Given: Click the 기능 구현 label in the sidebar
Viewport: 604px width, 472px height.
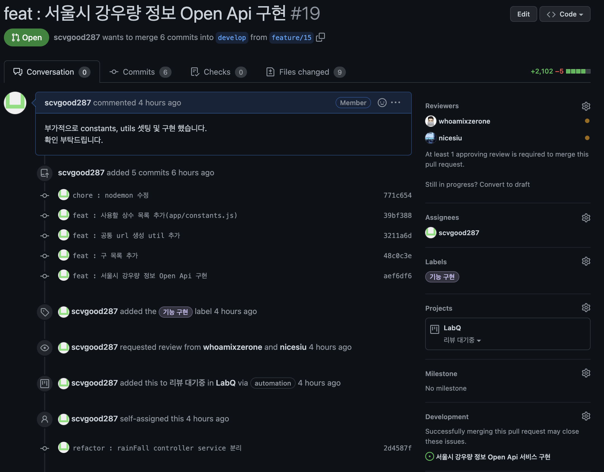Looking at the screenshot, I should [442, 277].
